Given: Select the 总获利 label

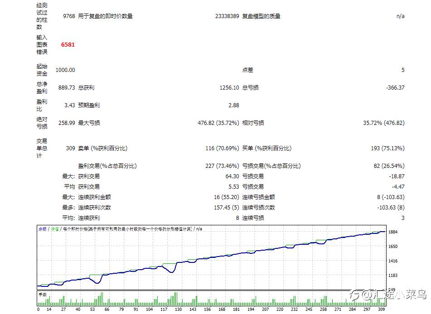Looking at the screenshot, I should pyautogui.click(x=86, y=88).
